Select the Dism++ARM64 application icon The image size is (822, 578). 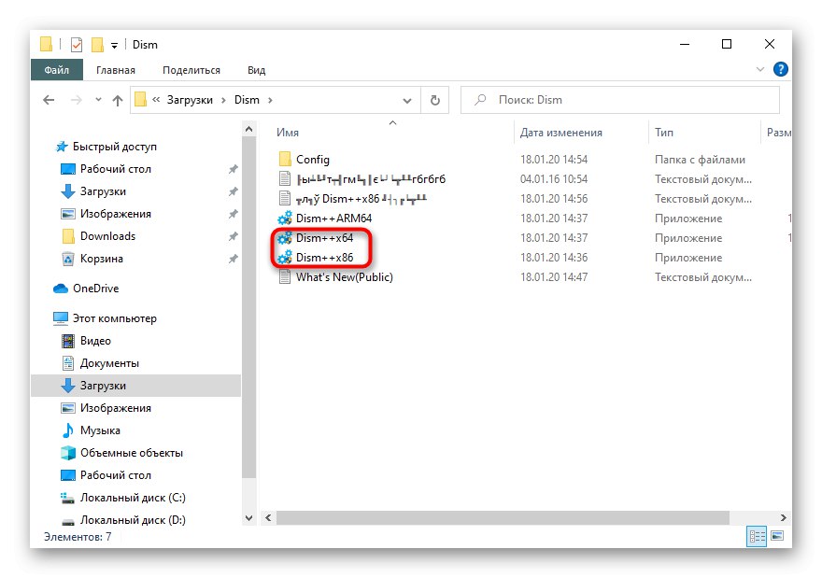pos(285,218)
